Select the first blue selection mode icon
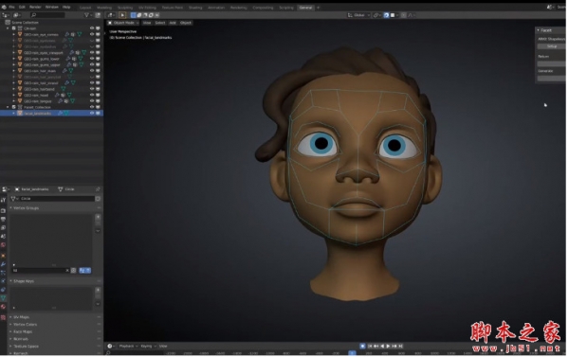 133,15
